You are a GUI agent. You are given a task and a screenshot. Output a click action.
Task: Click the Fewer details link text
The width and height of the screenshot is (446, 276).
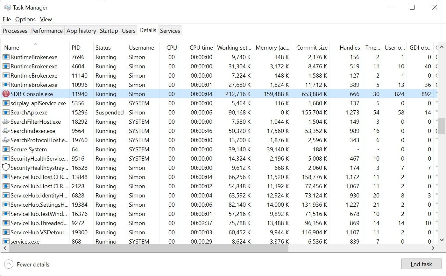tap(33, 265)
